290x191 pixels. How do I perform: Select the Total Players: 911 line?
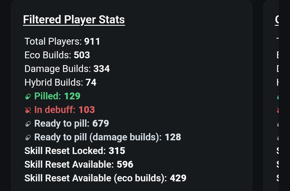click(62, 41)
